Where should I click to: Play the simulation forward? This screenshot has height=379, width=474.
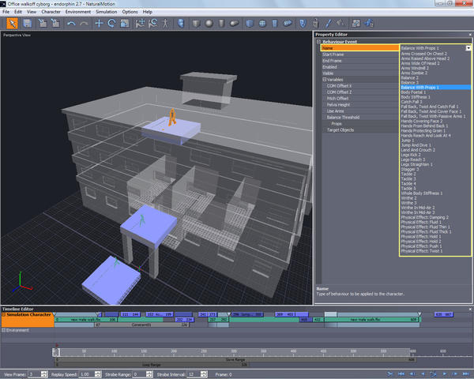pos(444,374)
